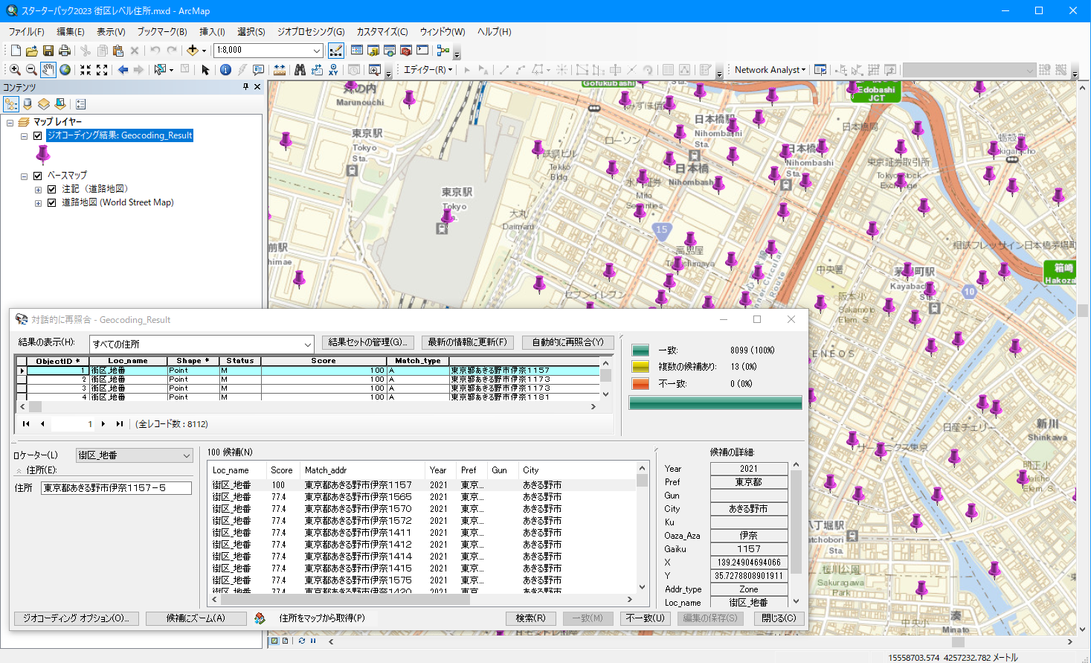Open the カスタマイズ(C) menu
Image resolution: width=1091 pixels, height=663 pixels.
point(382,32)
